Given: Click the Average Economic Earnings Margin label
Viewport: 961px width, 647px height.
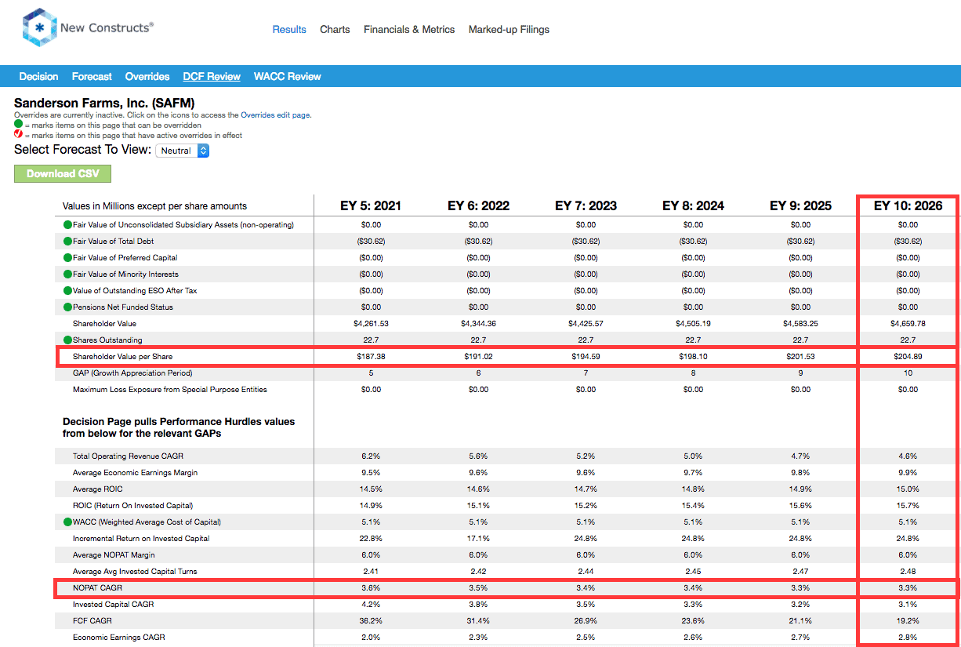Looking at the screenshot, I should tap(135, 473).
